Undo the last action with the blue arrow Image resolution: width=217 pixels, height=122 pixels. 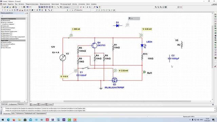tap(27, 7)
